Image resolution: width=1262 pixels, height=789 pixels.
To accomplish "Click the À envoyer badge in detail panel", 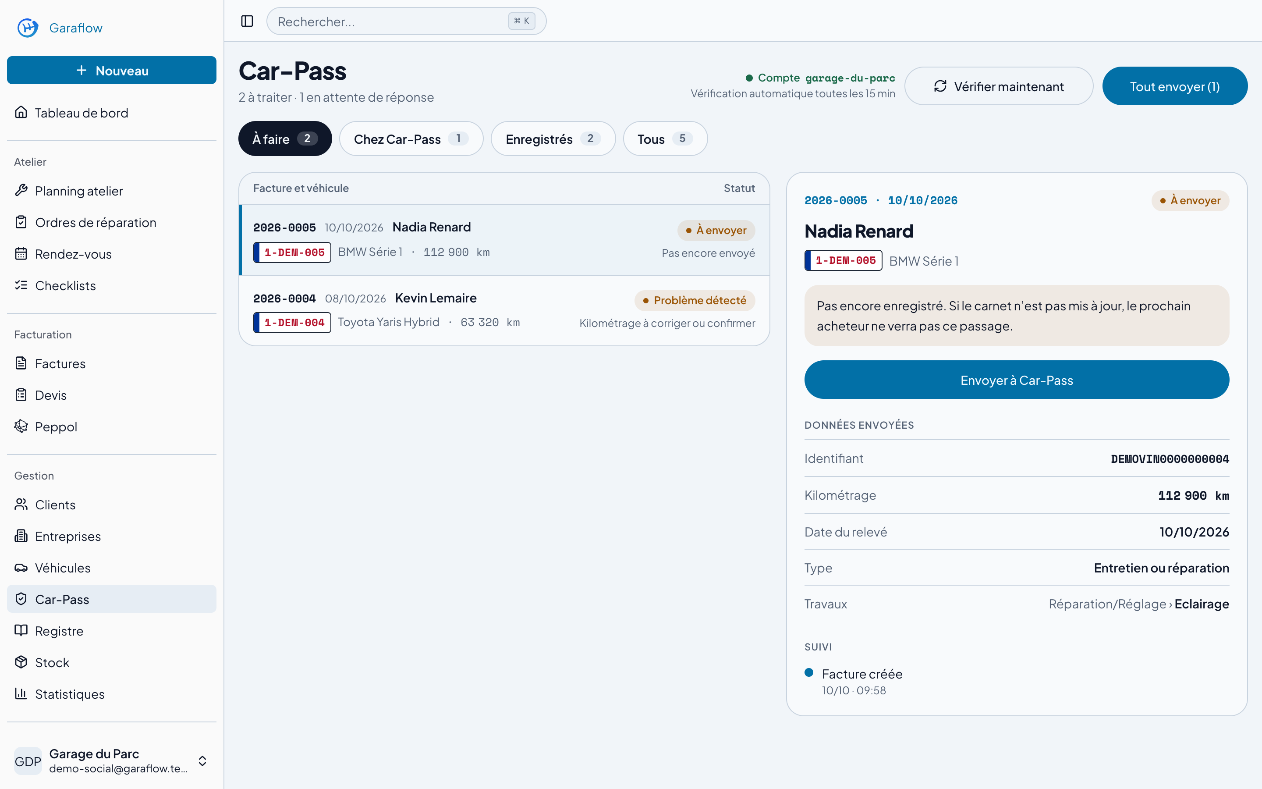I will 1190,200.
